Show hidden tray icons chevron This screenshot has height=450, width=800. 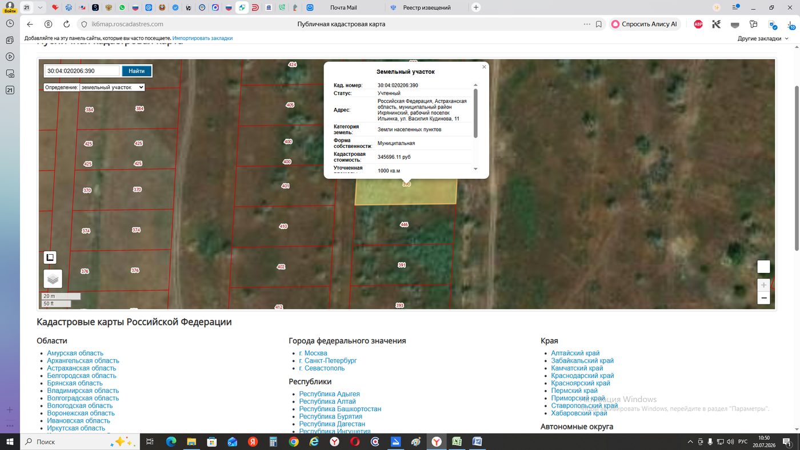tap(690, 442)
